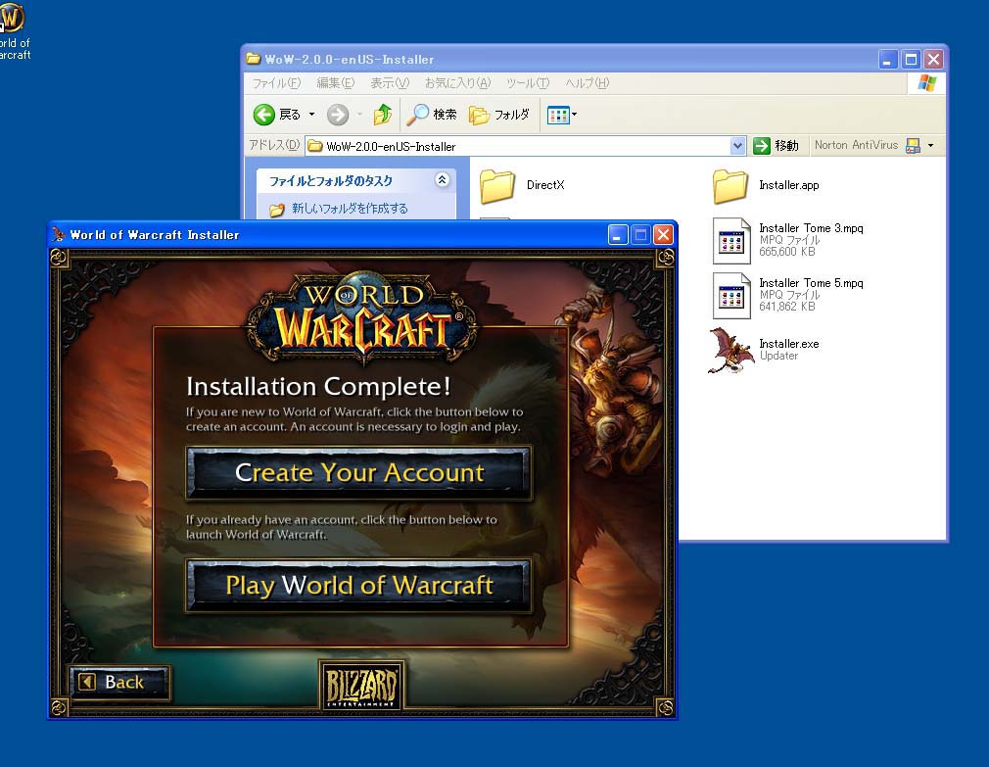Click 'Installer Tome 5.mpq' file name
The image size is (989, 767).
811,282
